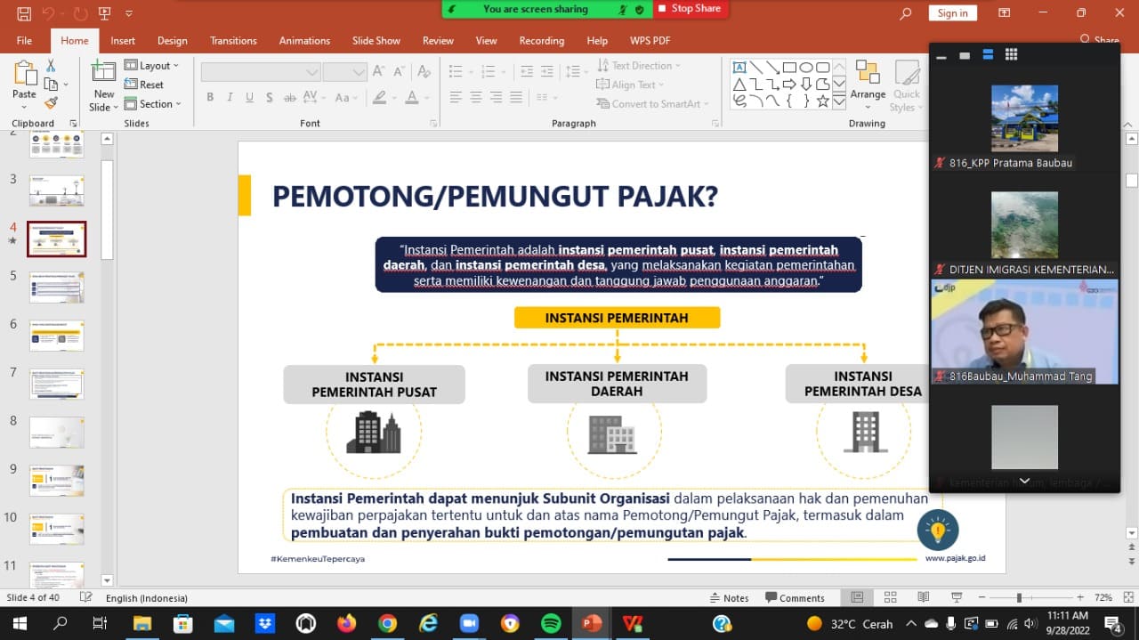Open PowerPoint from the Windows taskbar
Screen dimensions: 1139x640
tap(592, 623)
